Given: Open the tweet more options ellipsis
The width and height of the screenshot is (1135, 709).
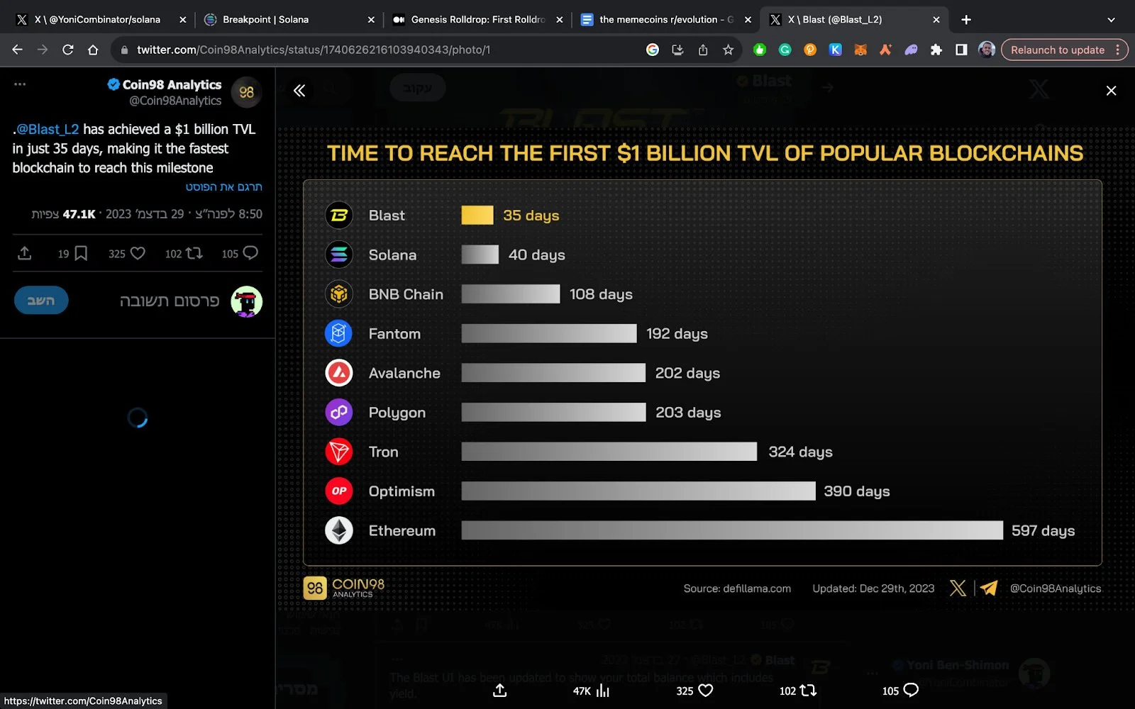Looking at the screenshot, I should click(x=20, y=84).
